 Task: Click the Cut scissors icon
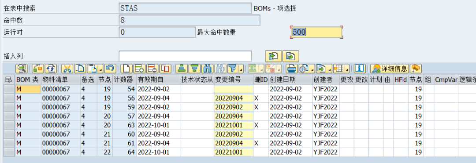coord(67,69)
